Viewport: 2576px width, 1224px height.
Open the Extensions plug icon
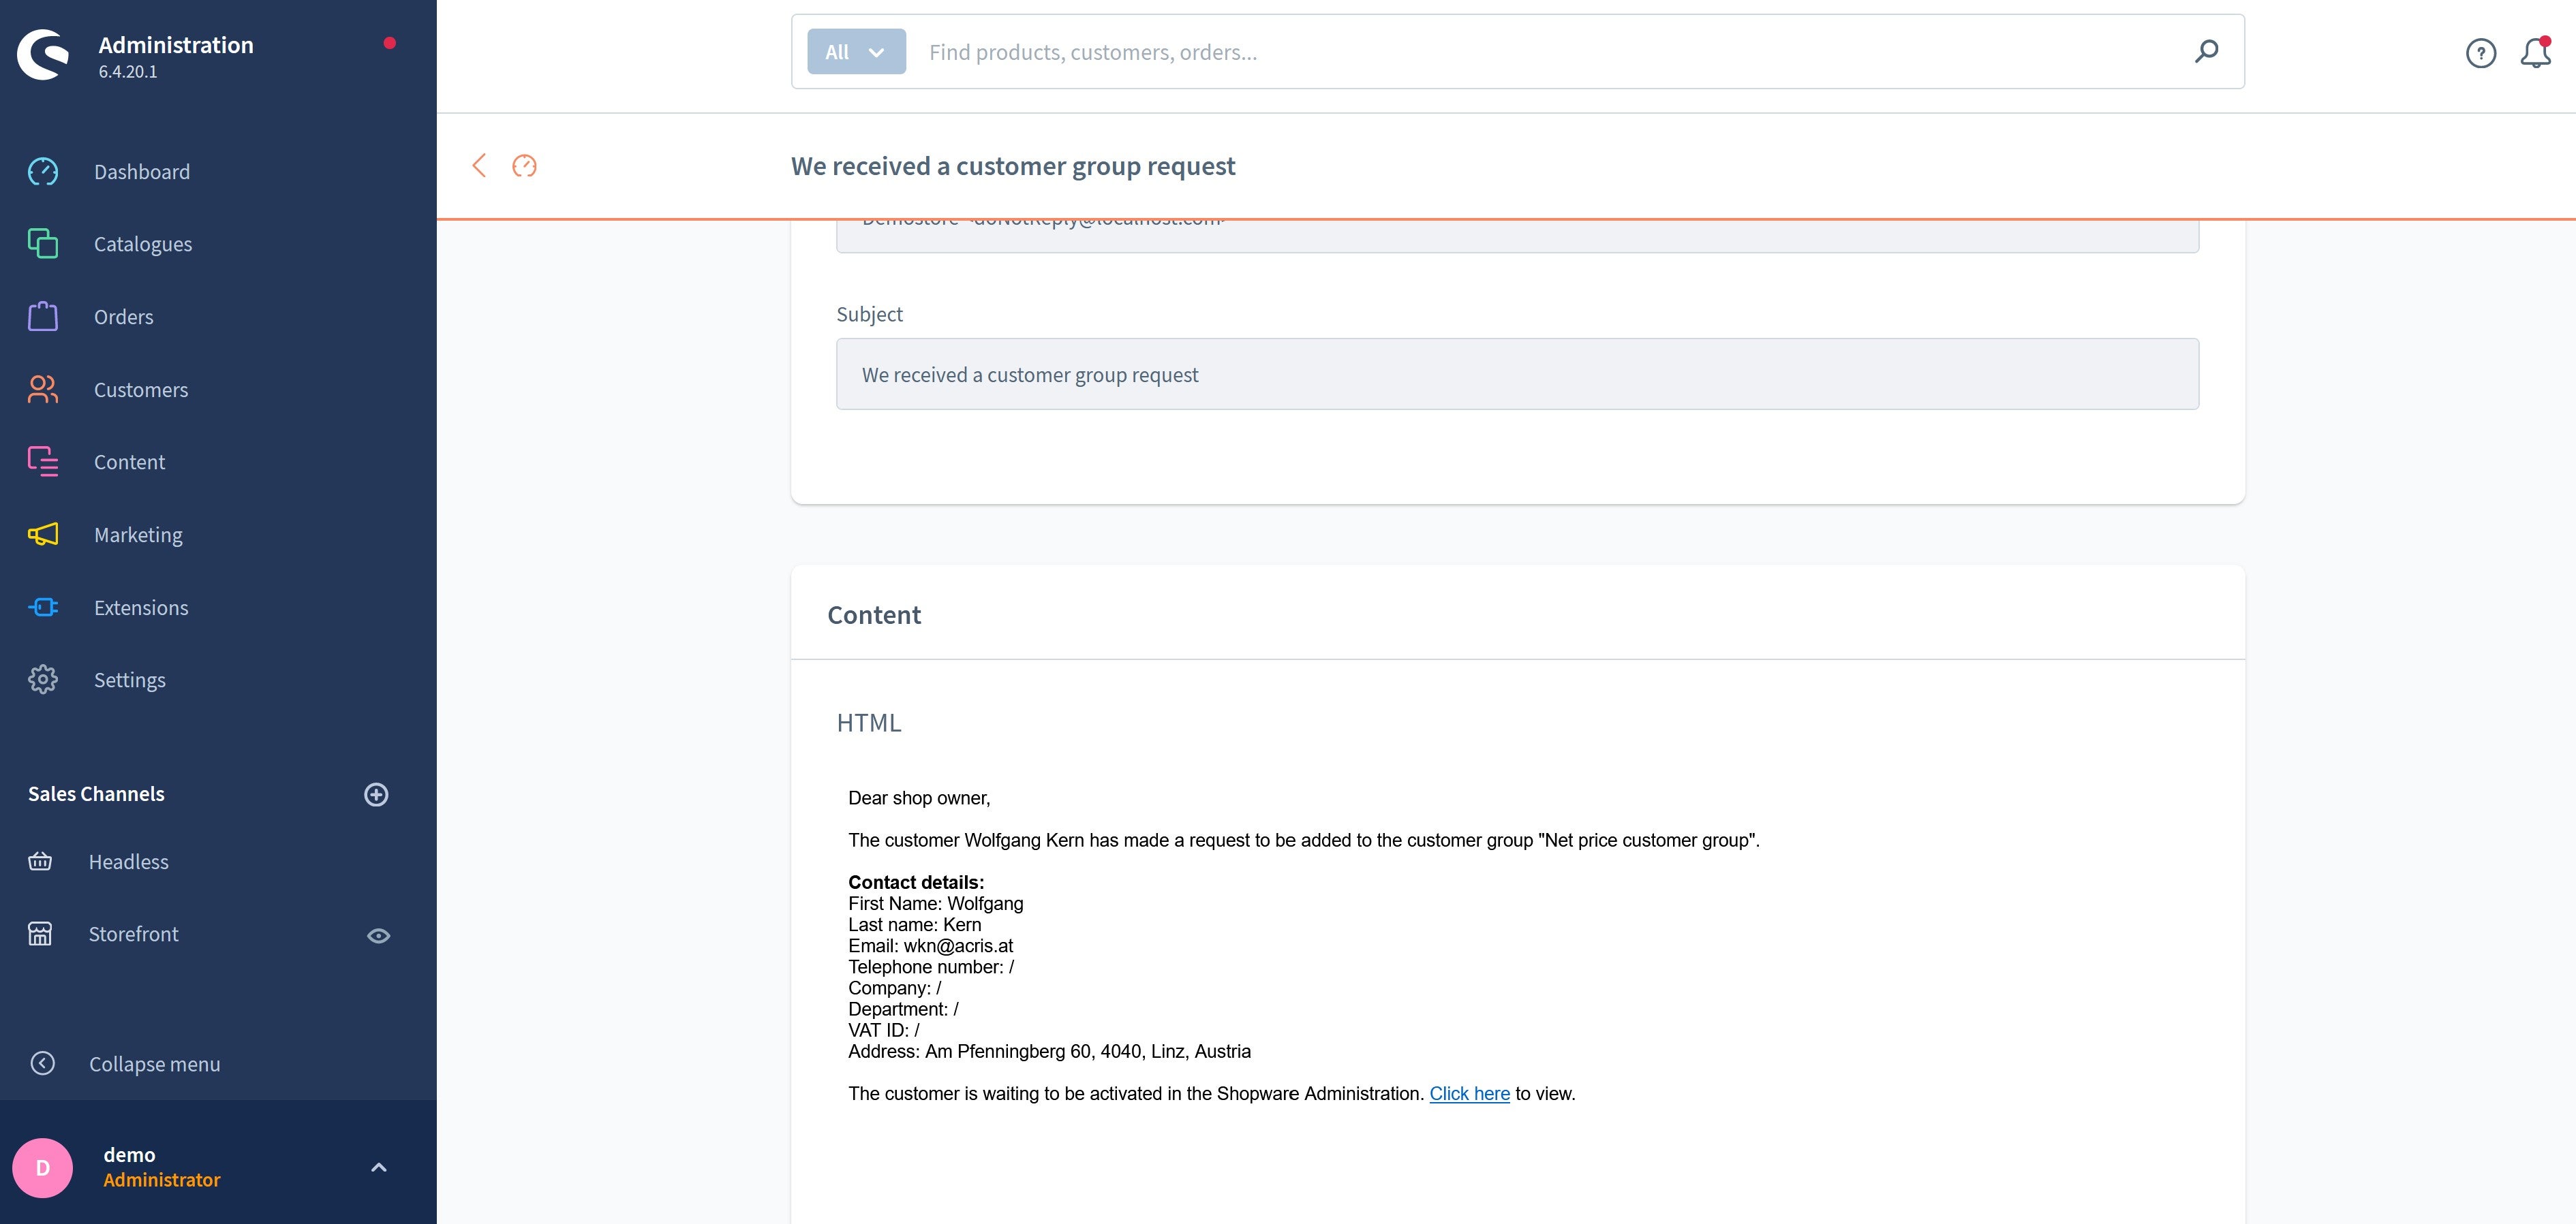pyautogui.click(x=43, y=608)
